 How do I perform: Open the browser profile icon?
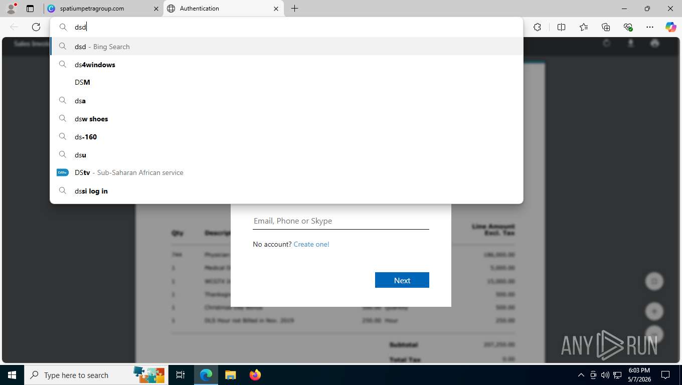click(x=11, y=9)
